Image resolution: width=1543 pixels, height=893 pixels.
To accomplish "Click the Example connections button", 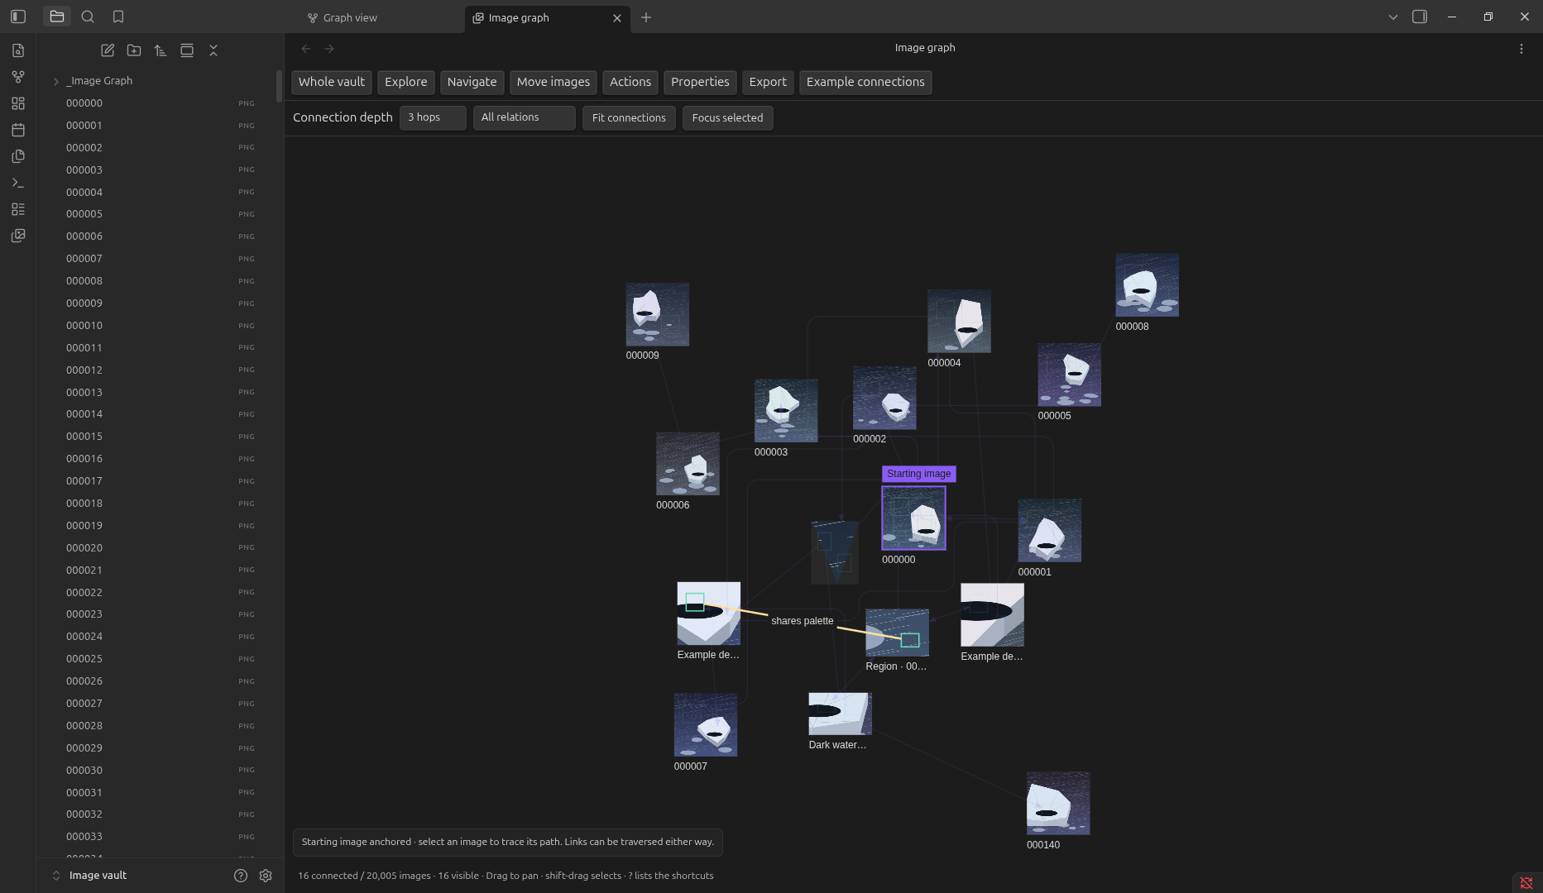I will (x=865, y=82).
